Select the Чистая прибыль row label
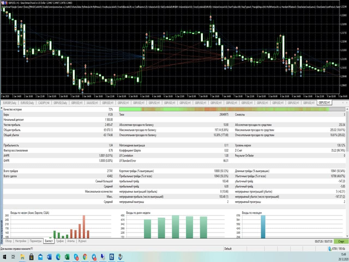The height and width of the screenshot is (262, 349). pos(12,125)
